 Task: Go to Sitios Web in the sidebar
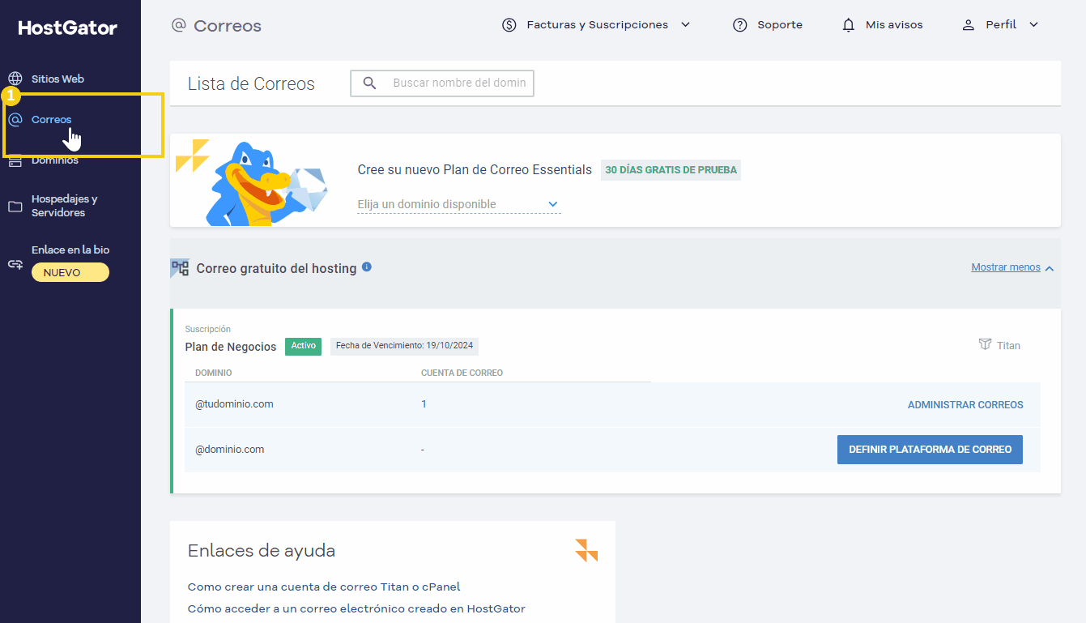57,79
